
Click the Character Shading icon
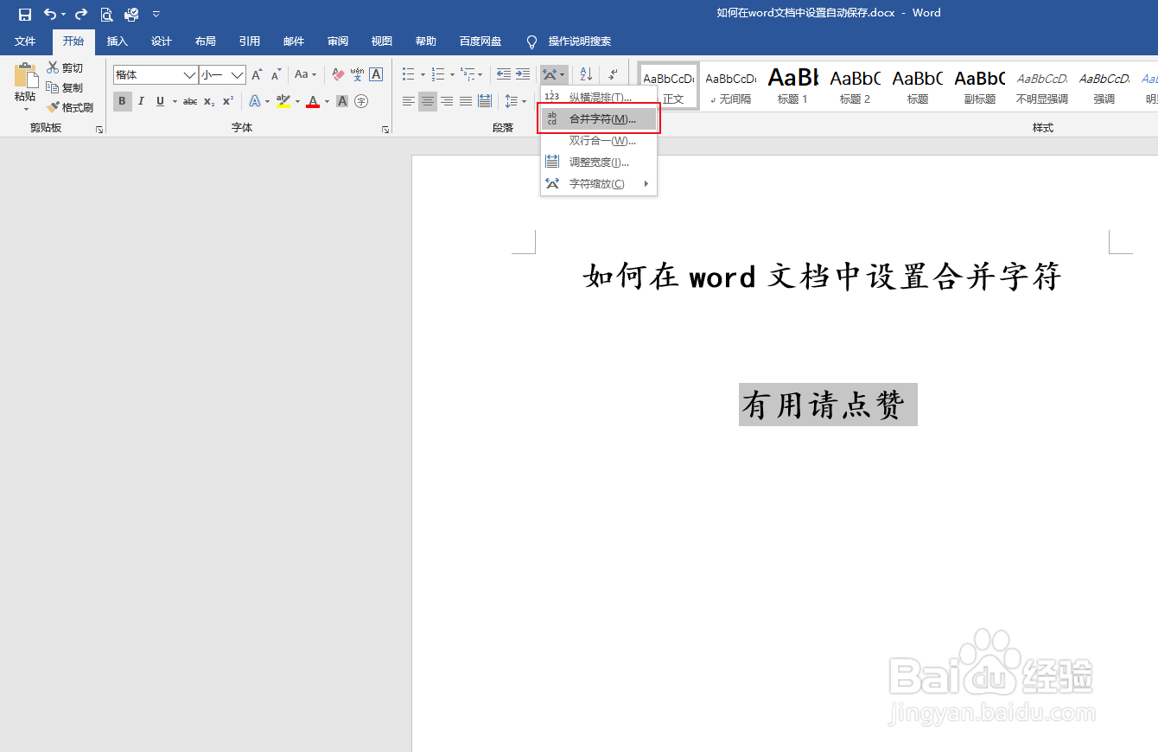[342, 102]
